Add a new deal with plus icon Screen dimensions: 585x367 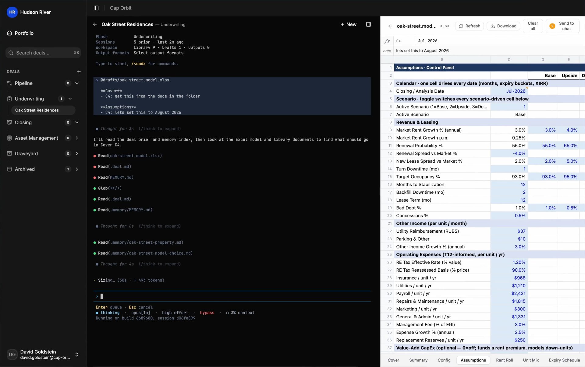[79, 72]
